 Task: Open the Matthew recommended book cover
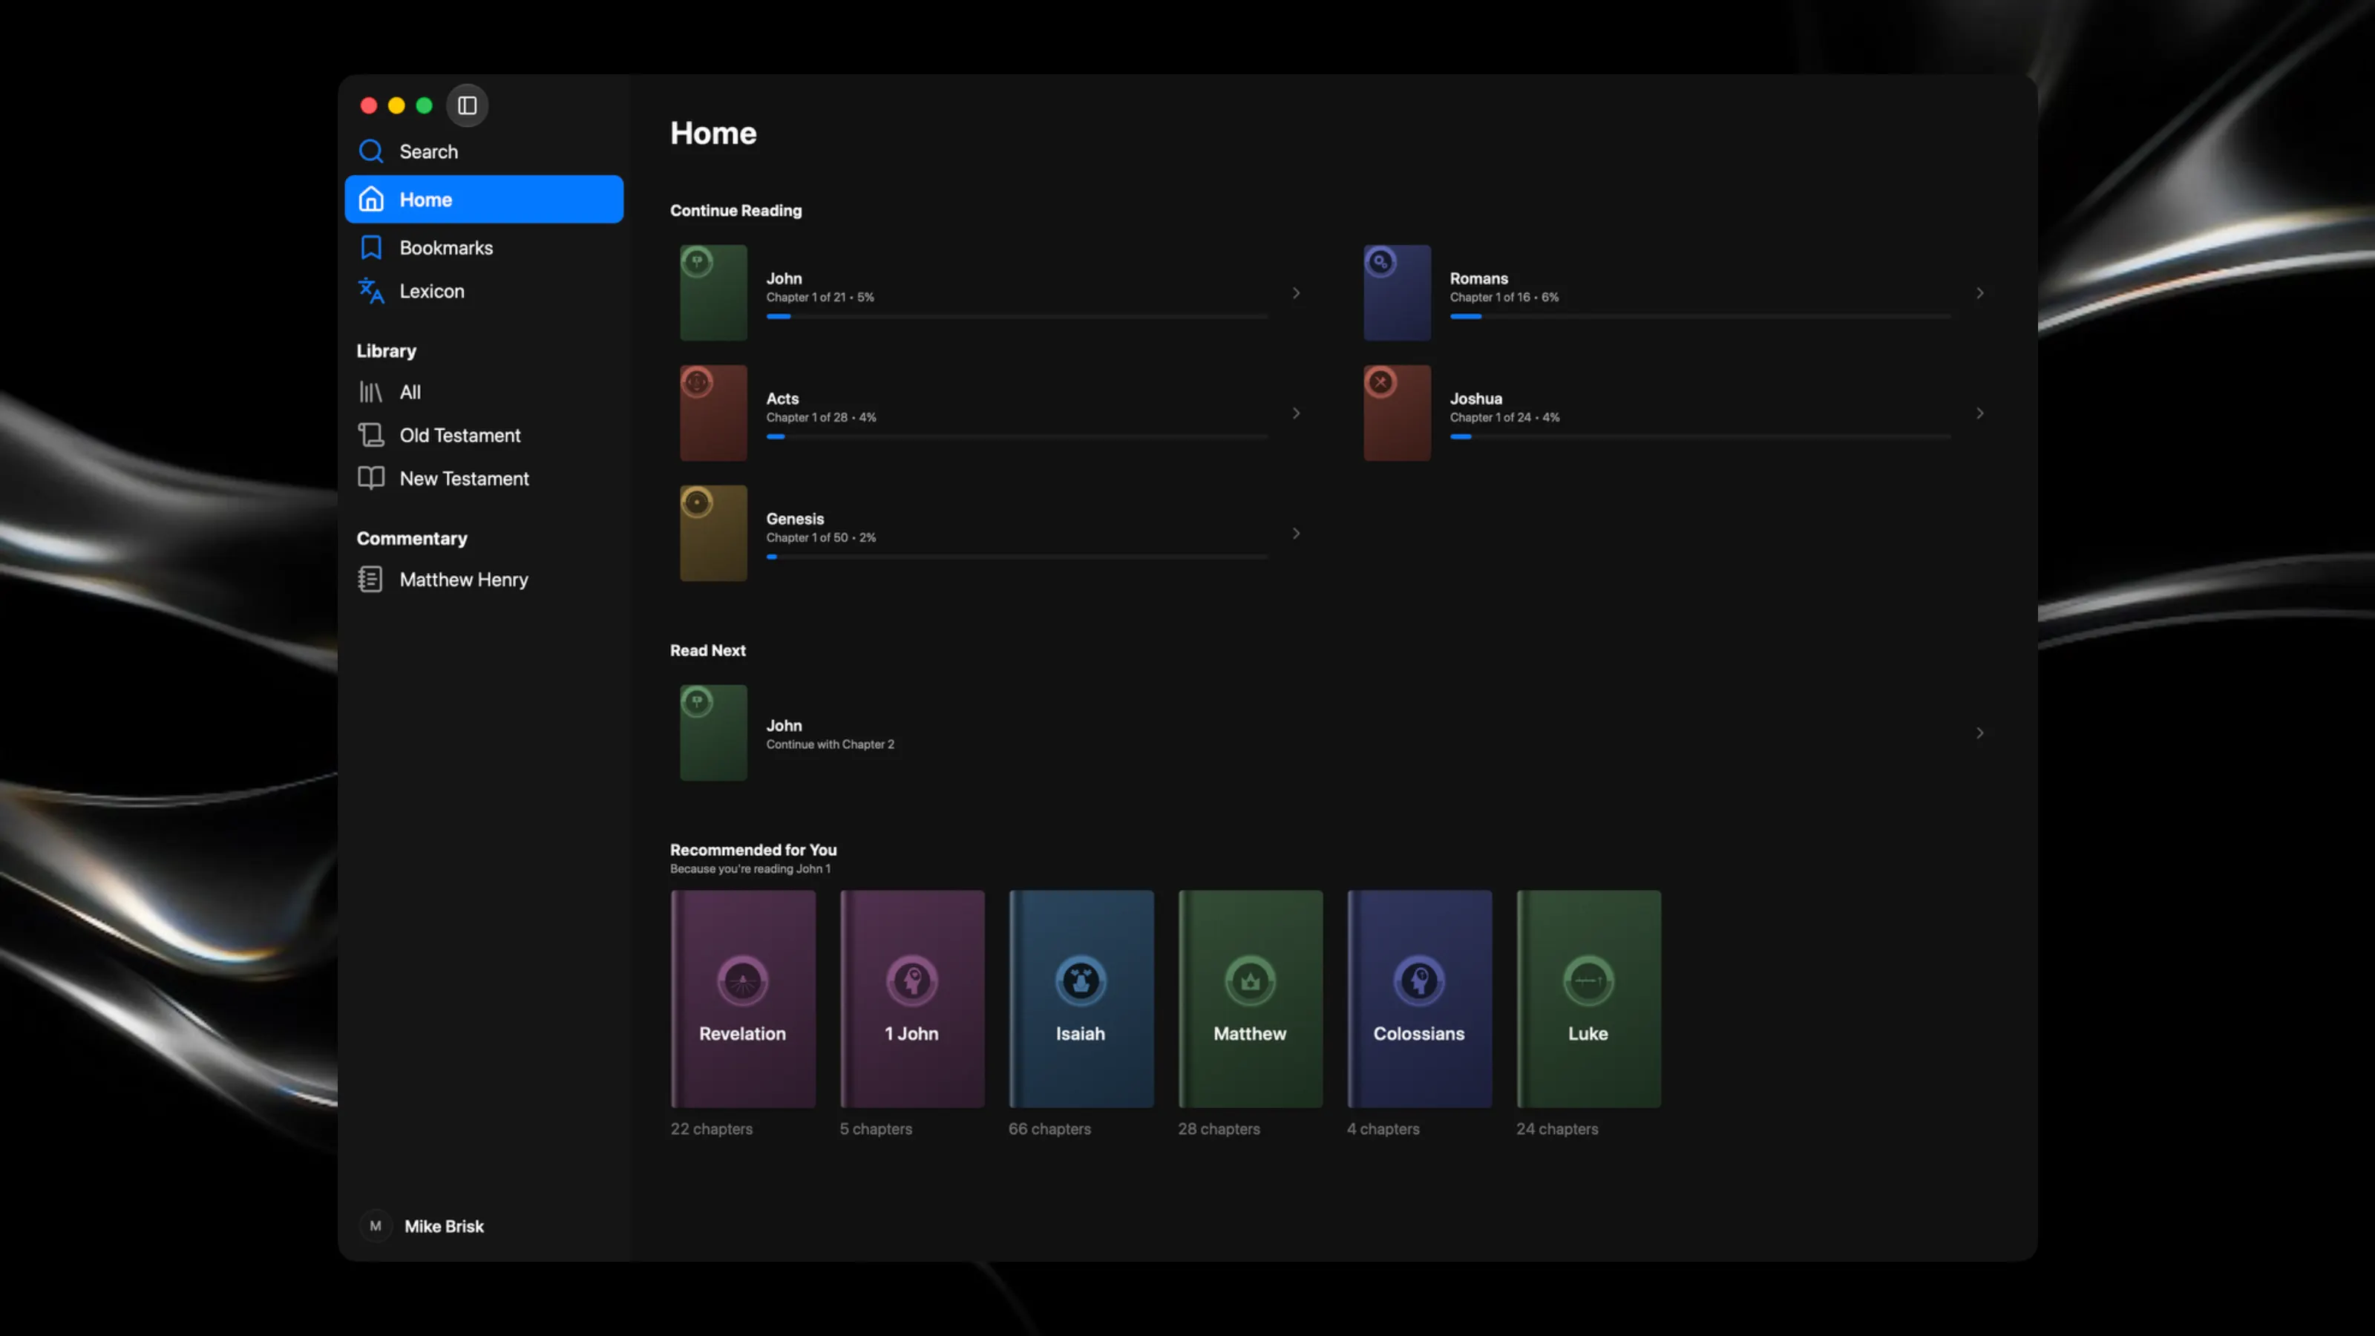pyautogui.click(x=1250, y=998)
